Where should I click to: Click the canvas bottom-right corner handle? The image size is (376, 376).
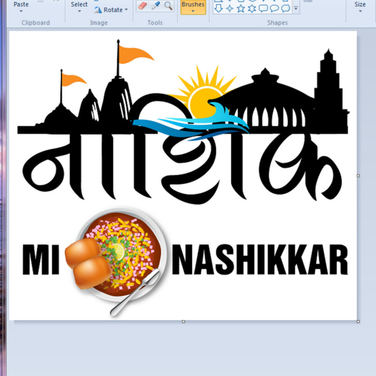point(358,321)
